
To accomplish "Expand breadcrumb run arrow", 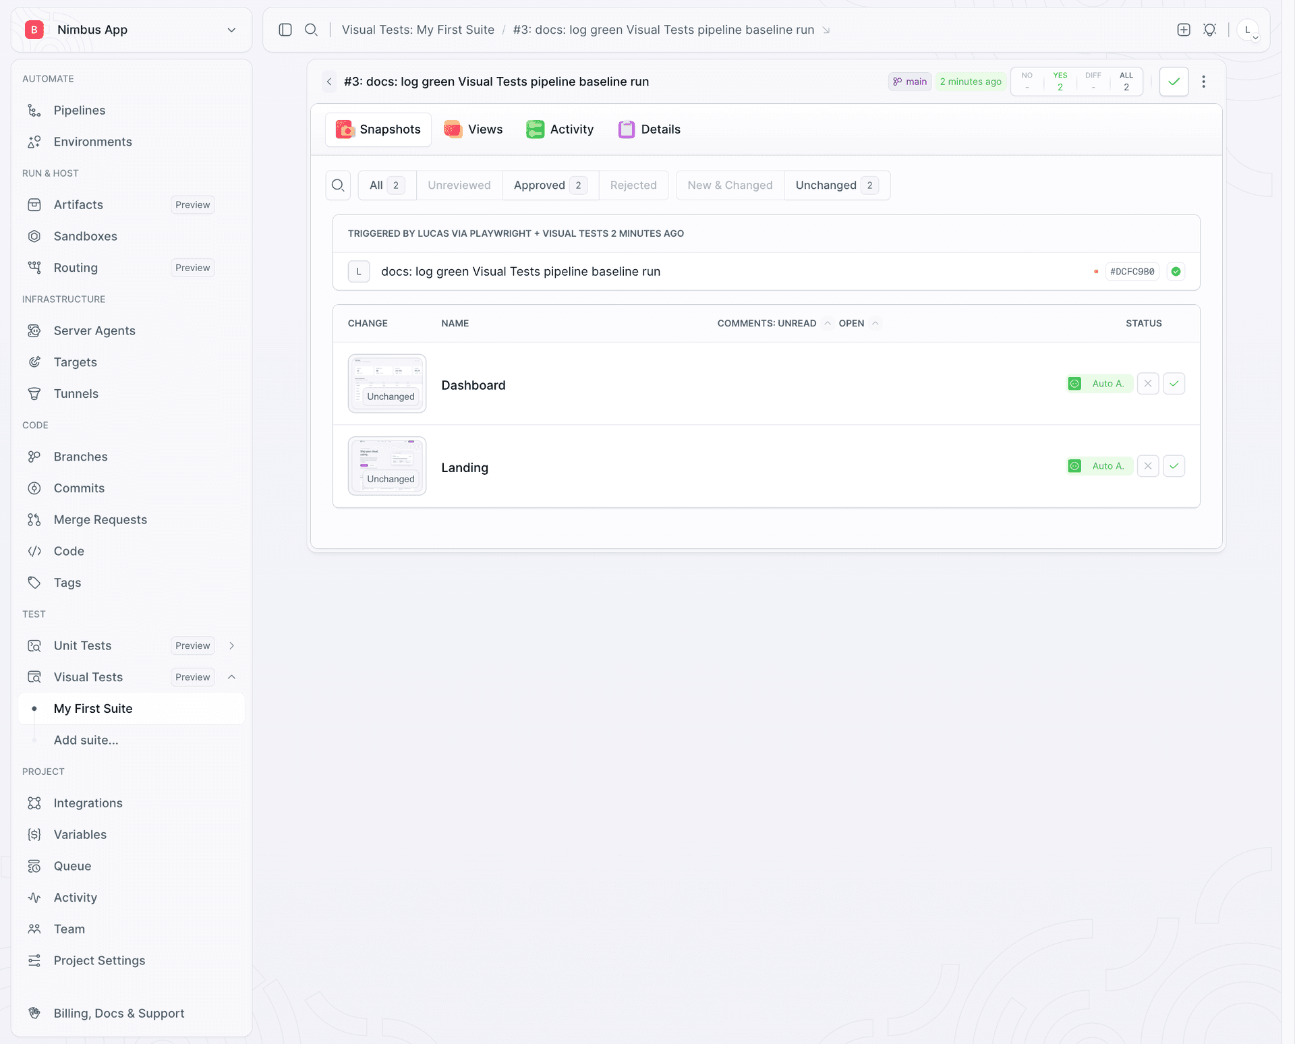I will click(x=826, y=30).
